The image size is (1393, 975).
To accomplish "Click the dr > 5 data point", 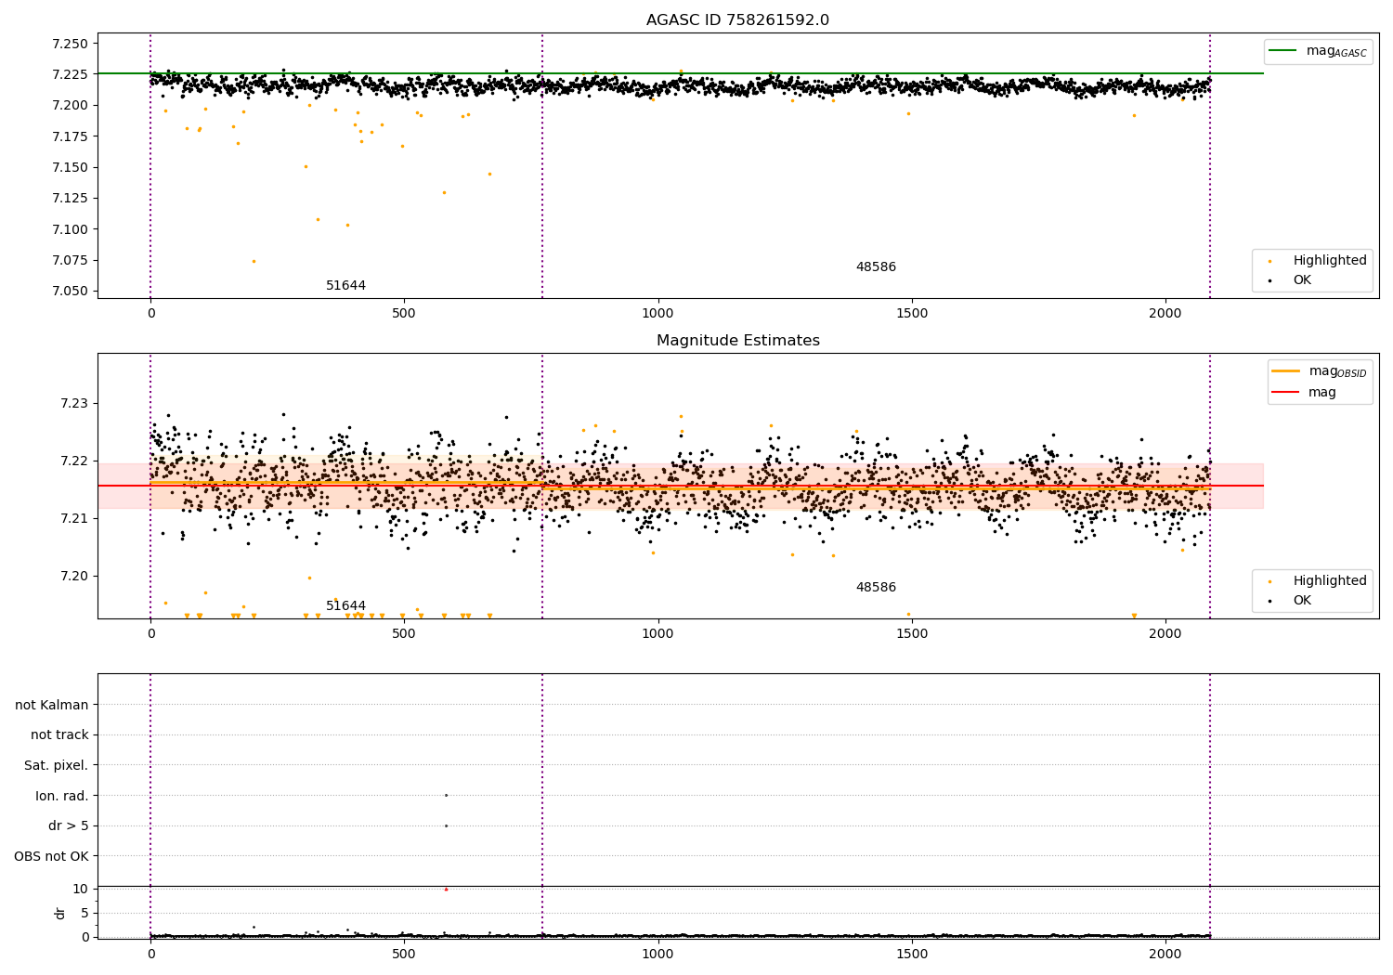I will click(446, 825).
